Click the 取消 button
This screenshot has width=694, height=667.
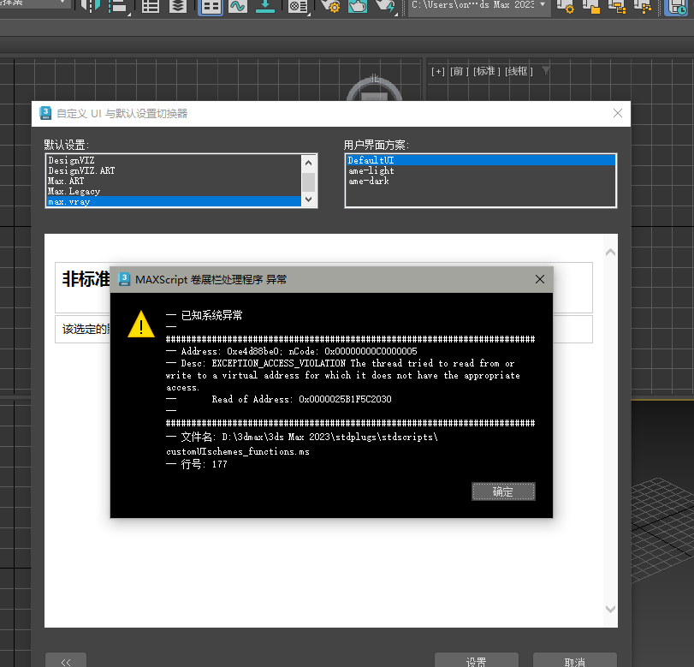[574, 661]
